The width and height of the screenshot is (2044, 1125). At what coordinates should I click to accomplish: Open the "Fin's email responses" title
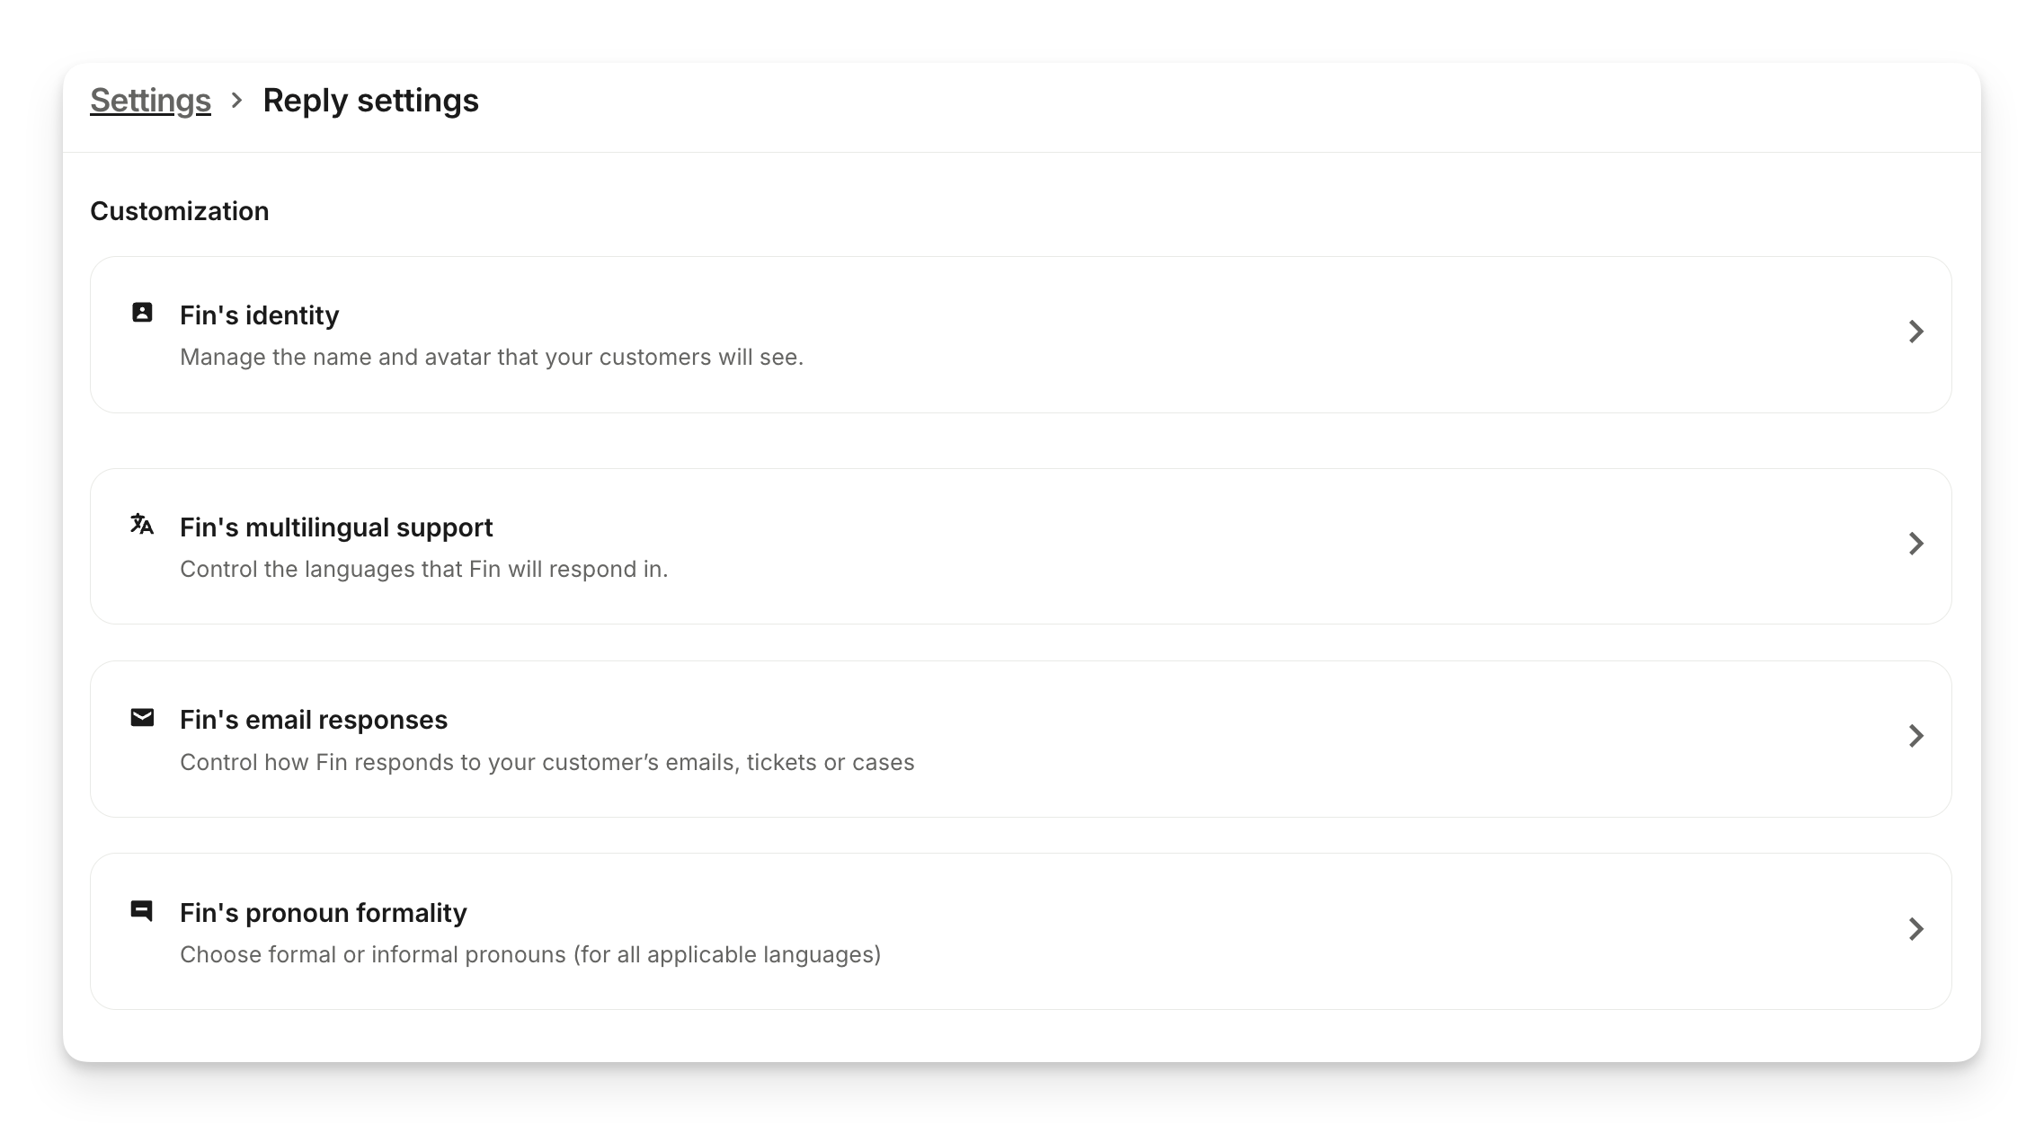pos(314,720)
